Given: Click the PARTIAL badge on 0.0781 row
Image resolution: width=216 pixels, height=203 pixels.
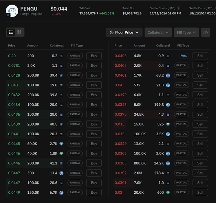Looking at the screenshot, I should click(x=75, y=66).
